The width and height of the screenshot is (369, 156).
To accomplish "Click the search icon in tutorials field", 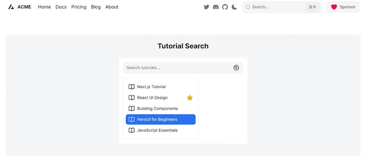I will (236, 68).
